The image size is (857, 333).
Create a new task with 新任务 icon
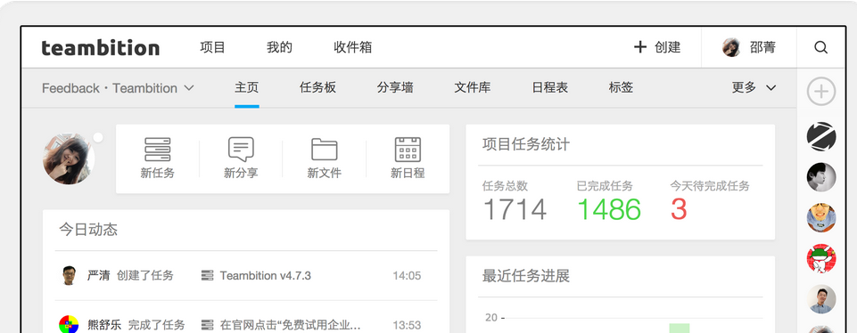click(x=158, y=158)
